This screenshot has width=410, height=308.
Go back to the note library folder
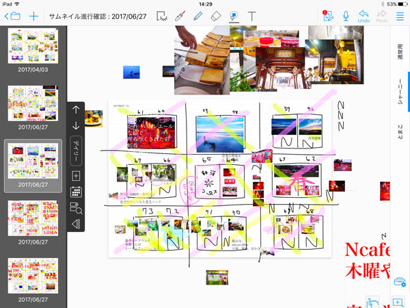12,16
